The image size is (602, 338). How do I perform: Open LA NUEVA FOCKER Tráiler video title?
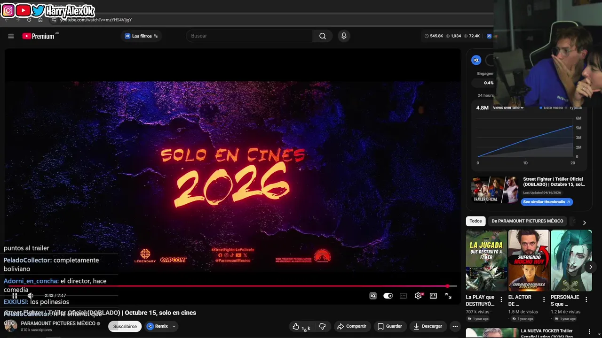[553, 333]
